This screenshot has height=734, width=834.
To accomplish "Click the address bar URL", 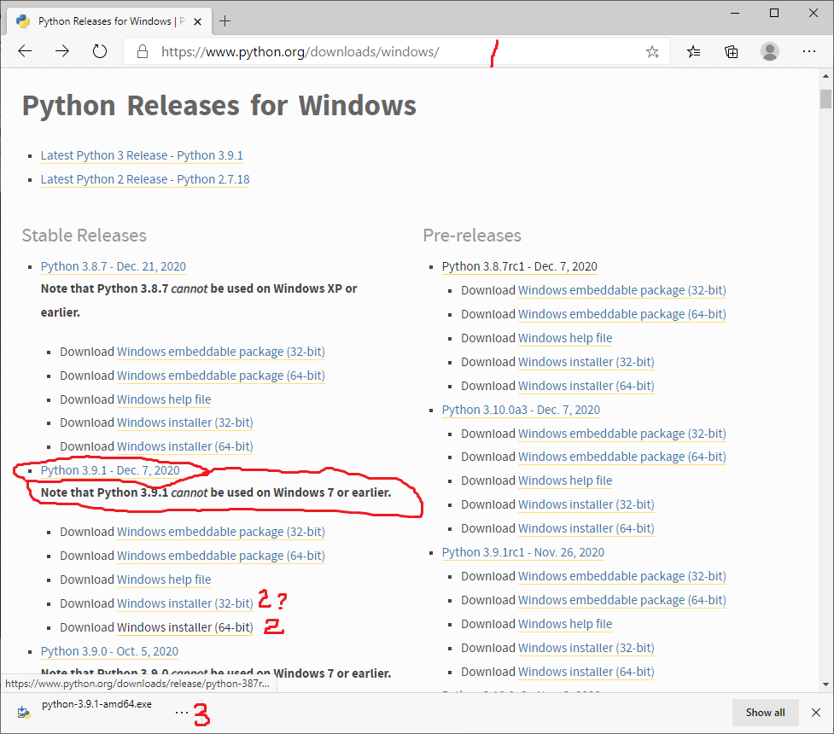I will pos(300,51).
